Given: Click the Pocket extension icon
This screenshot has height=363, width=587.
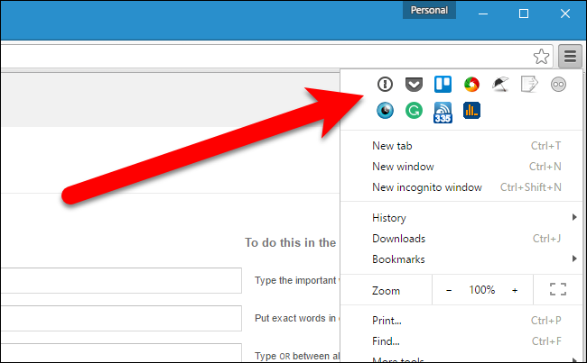Looking at the screenshot, I should pyautogui.click(x=414, y=84).
